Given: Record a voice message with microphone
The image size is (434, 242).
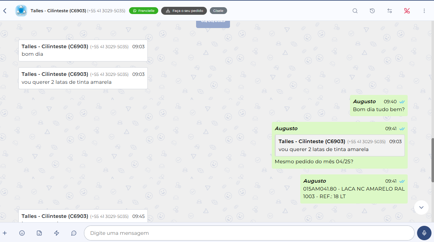Looking at the screenshot, I should [x=424, y=233].
